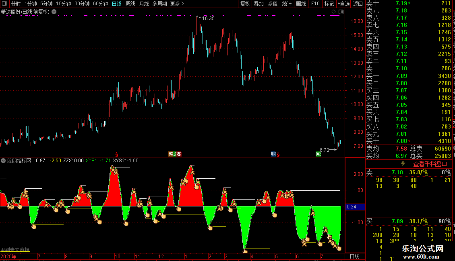455x261 pixels.
Task: Click the 卖均 7.58 value
Action: pos(401,149)
